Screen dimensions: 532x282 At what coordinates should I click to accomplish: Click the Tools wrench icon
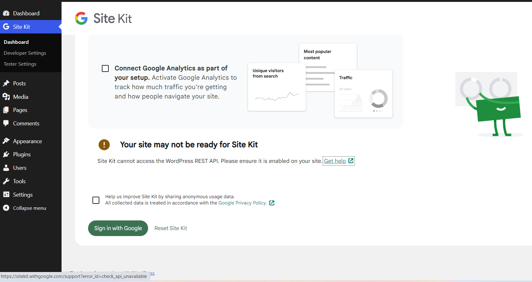6,181
